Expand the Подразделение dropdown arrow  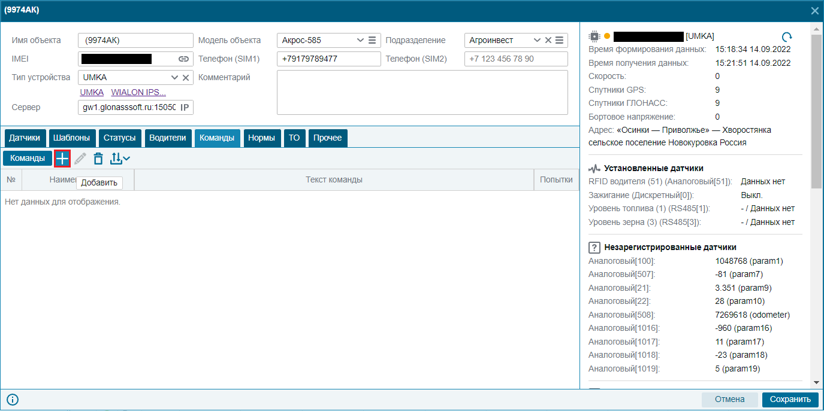tap(537, 40)
